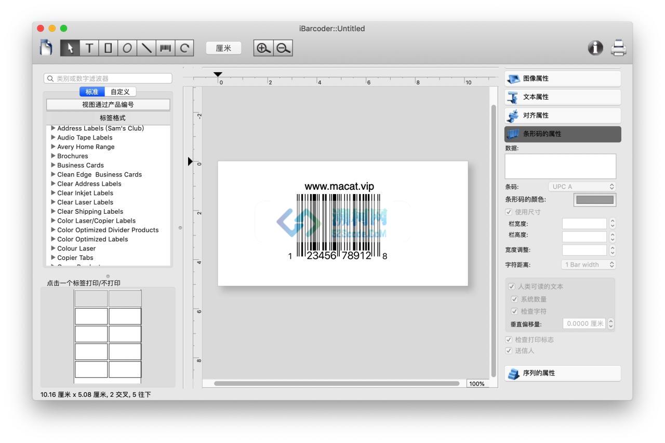Open the 文本属性 section
Viewport: 665px width, 443px height.
coord(563,97)
